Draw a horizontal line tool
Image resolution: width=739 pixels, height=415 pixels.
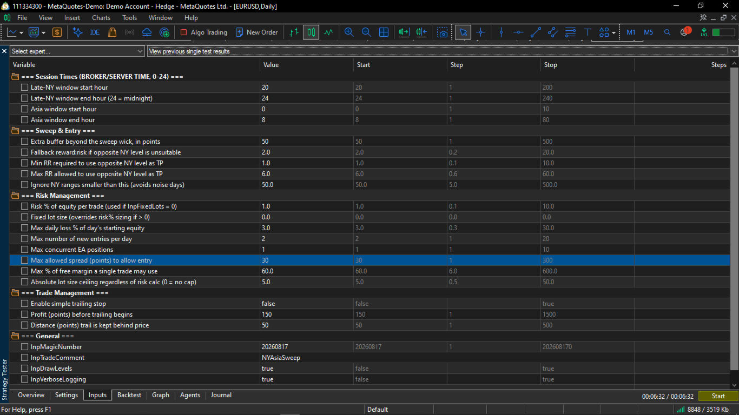point(518,32)
